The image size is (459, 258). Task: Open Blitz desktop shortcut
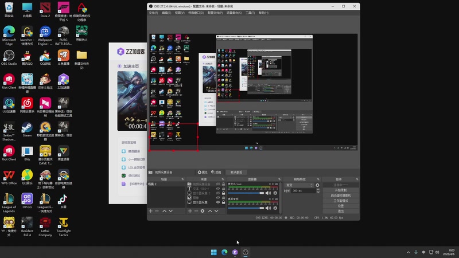[x=27, y=153]
